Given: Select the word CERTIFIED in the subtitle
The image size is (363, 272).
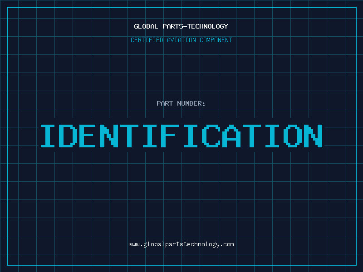Looking at the screenshot, I should 147,40.
